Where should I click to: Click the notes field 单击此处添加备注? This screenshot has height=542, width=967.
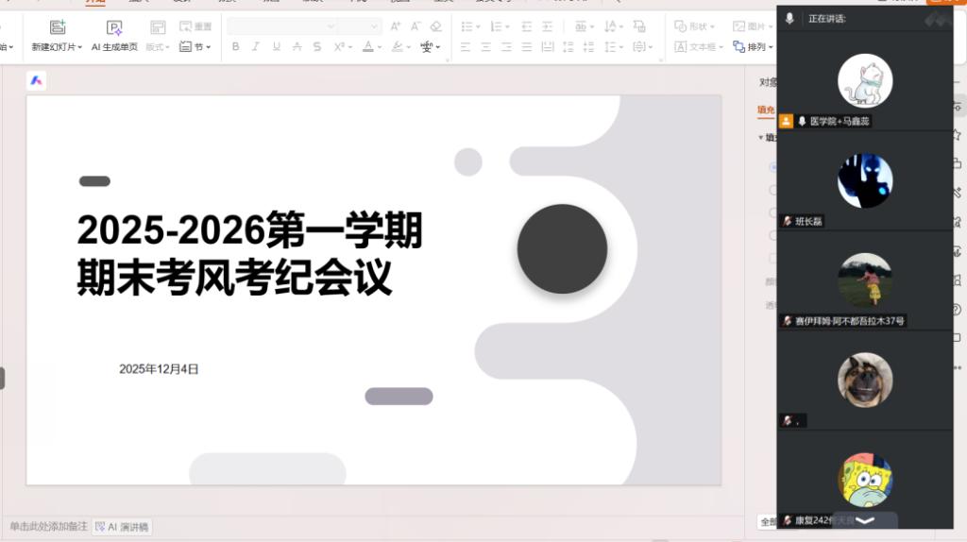pos(48,527)
